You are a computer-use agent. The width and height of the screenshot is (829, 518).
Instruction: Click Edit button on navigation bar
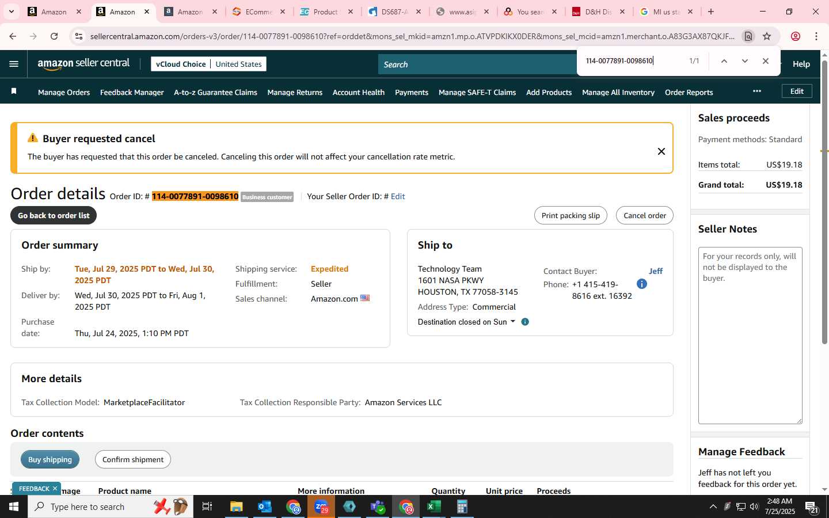(x=797, y=91)
